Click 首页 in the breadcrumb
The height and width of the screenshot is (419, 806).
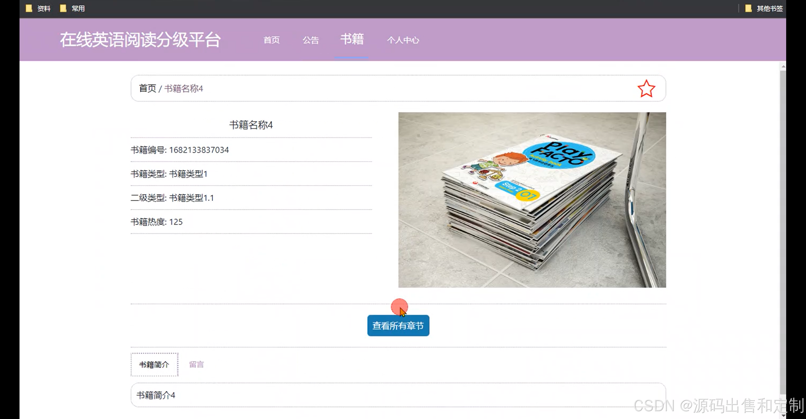tap(147, 88)
